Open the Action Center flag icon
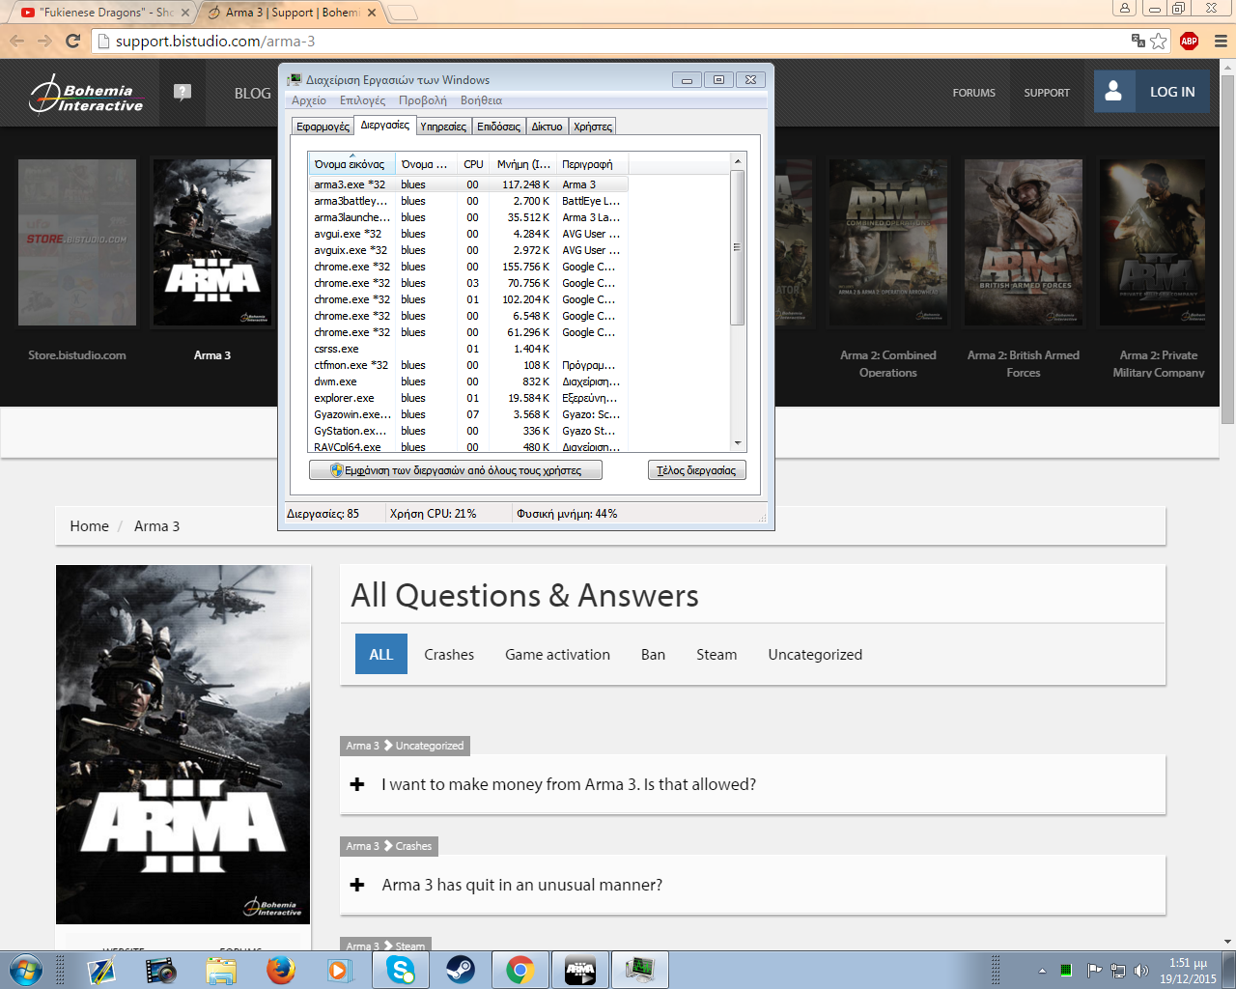 click(1093, 970)
